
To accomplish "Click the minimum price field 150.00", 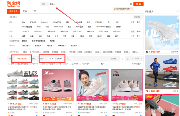I will [51, 59].
